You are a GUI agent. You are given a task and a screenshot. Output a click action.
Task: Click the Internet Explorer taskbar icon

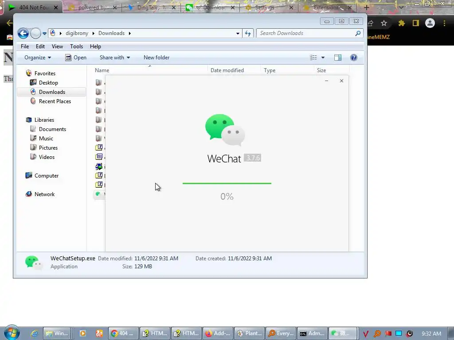34,333
